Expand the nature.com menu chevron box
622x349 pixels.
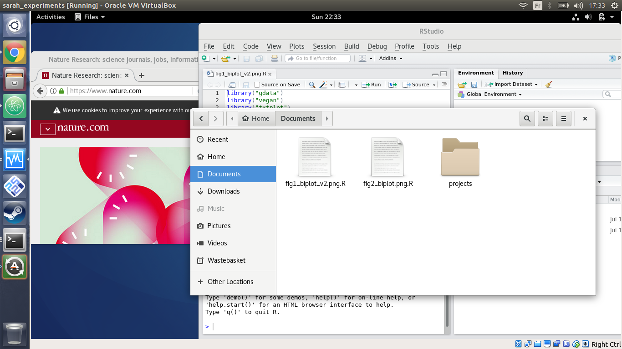(x=47, y=129)
